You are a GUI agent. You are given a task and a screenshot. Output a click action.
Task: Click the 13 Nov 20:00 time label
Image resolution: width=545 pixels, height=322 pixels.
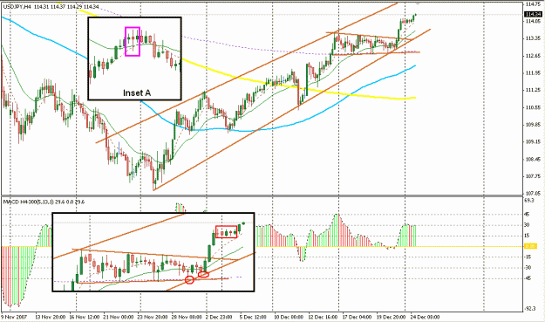coord(51,317)
